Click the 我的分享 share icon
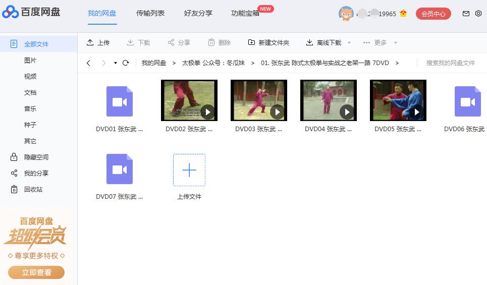 14,173
